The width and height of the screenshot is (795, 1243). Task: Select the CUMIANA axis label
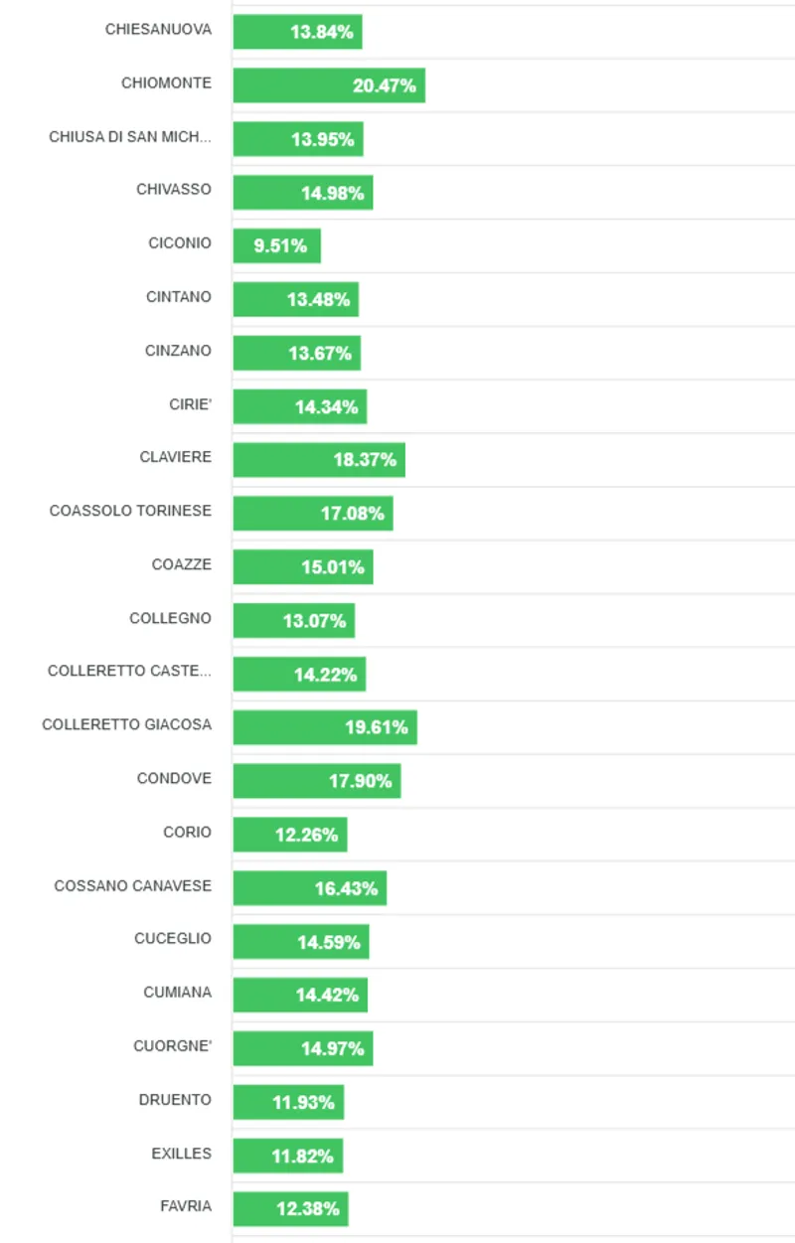click(177, 992)
